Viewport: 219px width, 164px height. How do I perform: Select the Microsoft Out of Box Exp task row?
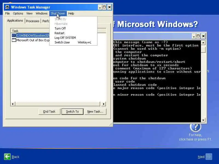(x=31, y=40)
